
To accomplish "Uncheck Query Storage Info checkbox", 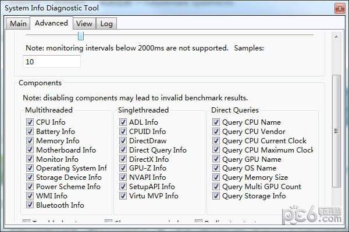I will pos(216,196).
